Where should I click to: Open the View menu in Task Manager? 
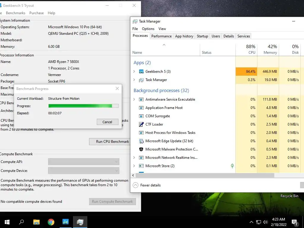click(x=162, y=29)
